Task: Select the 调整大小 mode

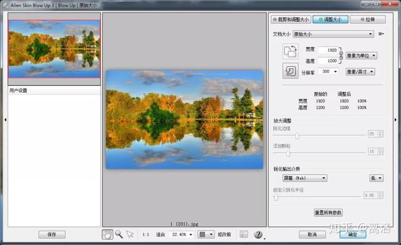Action: [330, 19]
